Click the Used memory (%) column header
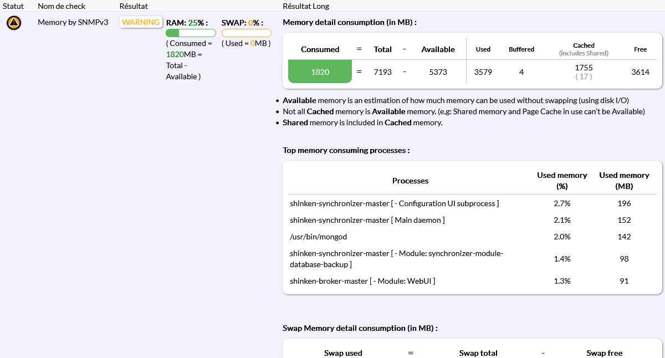Image resolution: width=665 pixels, height=358 pixels. tap(562, 181)
